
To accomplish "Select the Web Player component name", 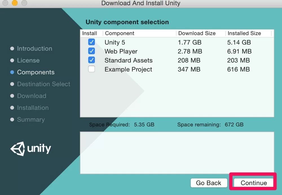I will click(x=121, y=51).
